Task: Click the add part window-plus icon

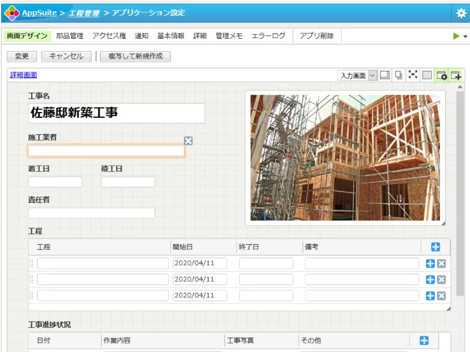Action: 456,75
